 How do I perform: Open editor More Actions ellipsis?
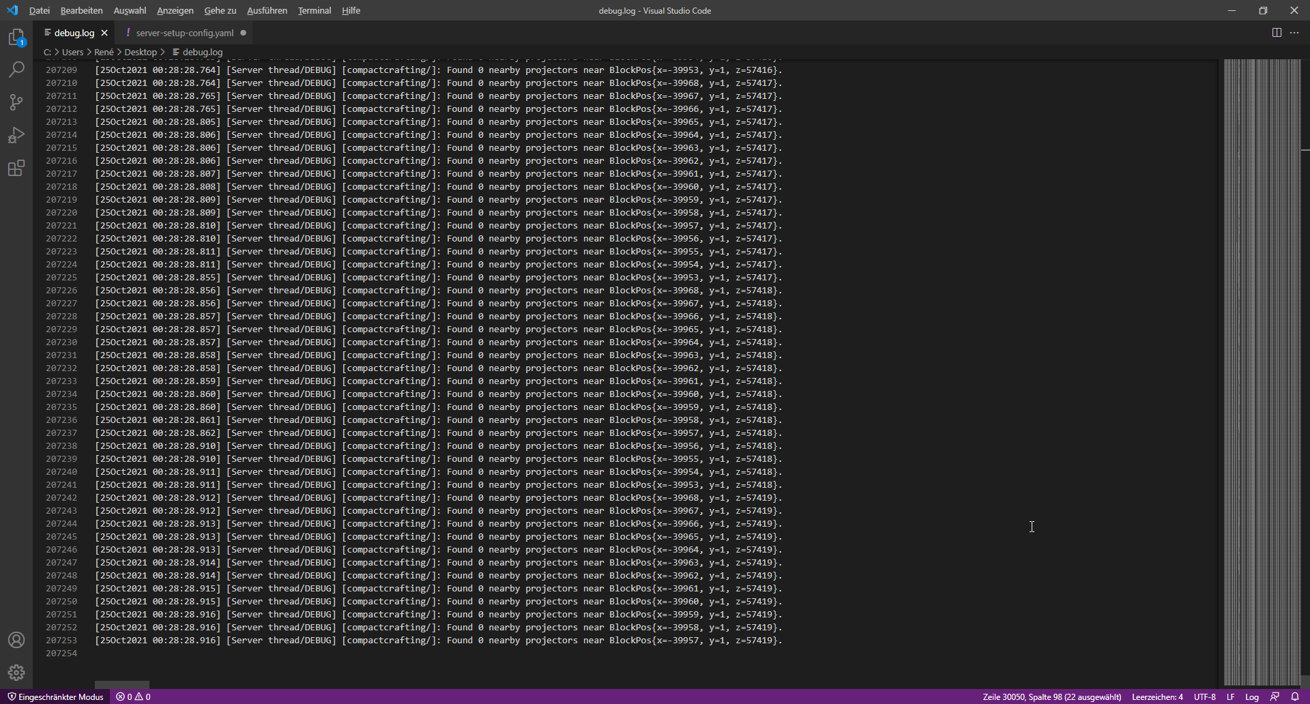pyautogui.click(x=1294, y=33)
